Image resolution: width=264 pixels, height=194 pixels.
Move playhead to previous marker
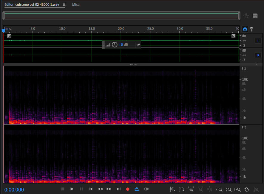point(90,189)
